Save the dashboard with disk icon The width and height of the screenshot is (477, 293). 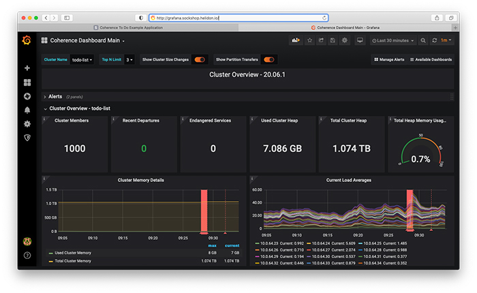point(333,40)
